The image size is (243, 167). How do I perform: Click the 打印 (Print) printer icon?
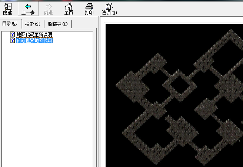tap(89, 7)
